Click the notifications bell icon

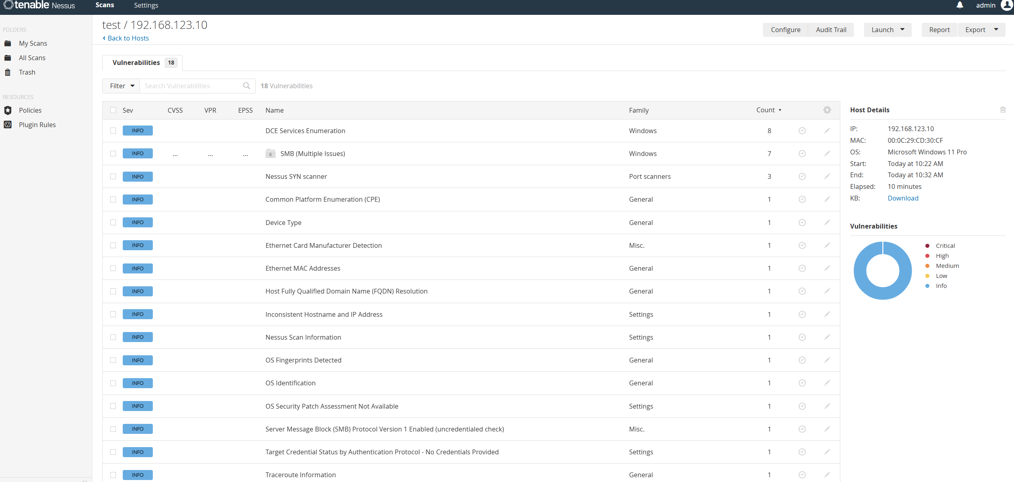959,5
